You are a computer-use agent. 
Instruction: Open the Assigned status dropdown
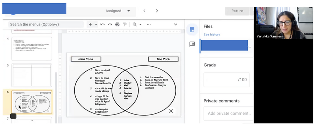coord(118,11)
